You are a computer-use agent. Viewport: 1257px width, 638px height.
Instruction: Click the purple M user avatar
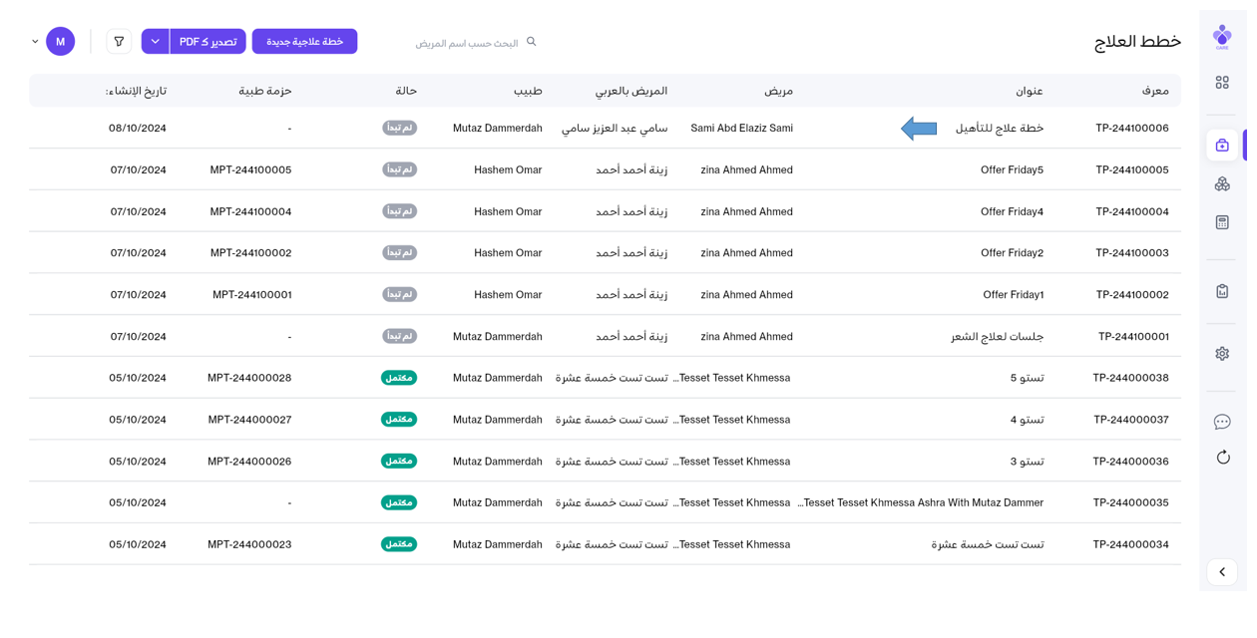61,42
